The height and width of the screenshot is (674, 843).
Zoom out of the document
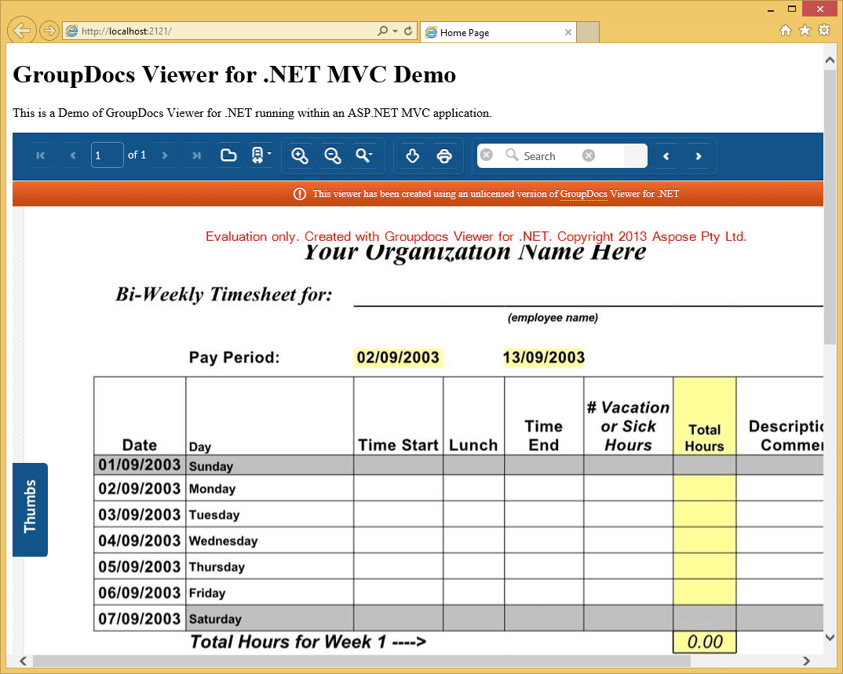(x=332, y=156)
